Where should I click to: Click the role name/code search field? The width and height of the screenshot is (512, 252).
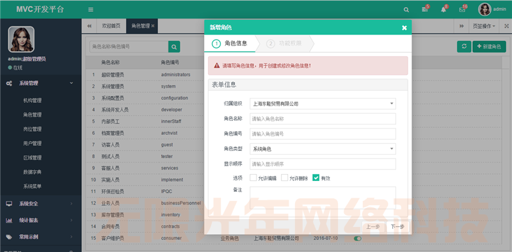129,47
